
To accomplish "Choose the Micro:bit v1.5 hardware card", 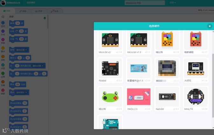I will click(139, 42).
